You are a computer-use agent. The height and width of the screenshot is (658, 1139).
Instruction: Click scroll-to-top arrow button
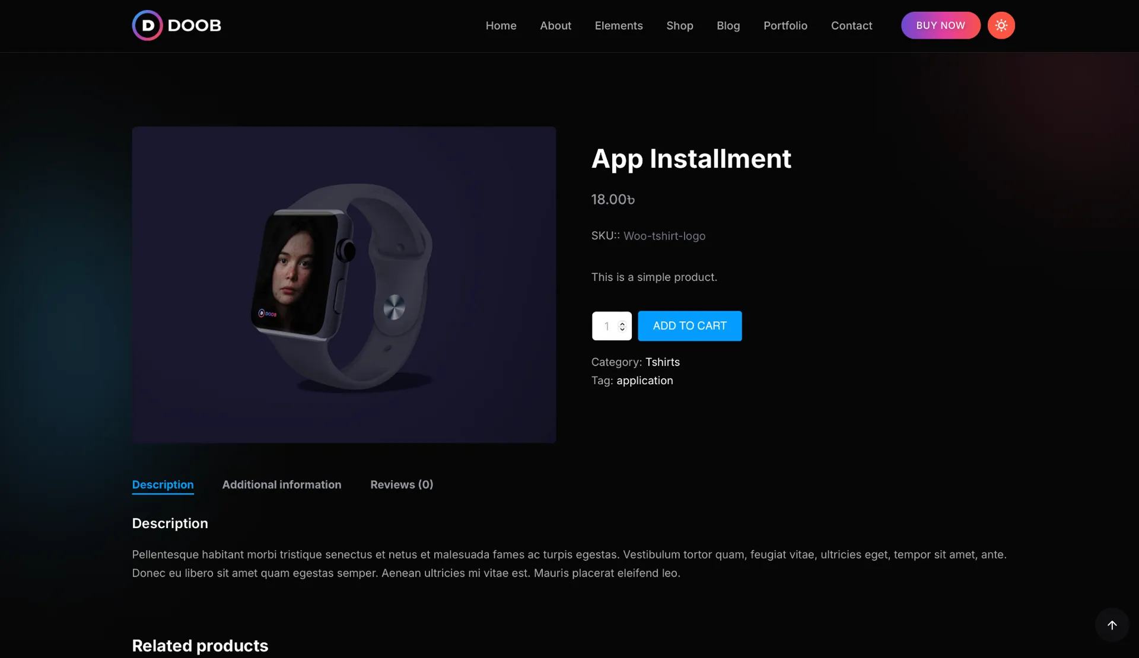pos(1112,625)
